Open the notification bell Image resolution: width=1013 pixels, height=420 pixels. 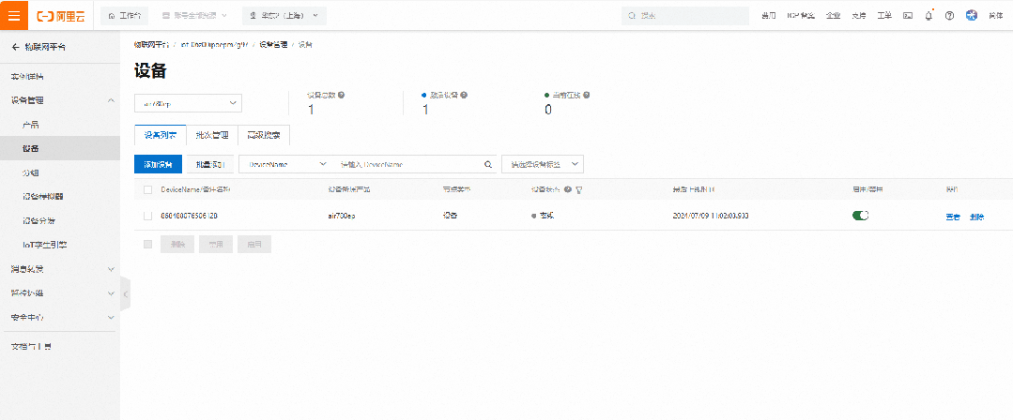click(929, 16)
